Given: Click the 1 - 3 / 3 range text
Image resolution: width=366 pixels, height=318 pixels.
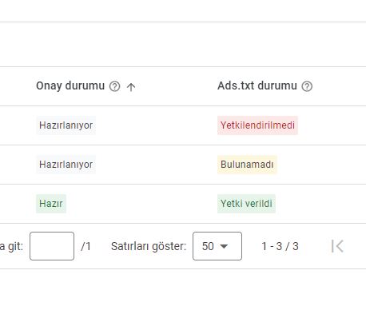Looking at the screenshot, I should click(280, 246).
